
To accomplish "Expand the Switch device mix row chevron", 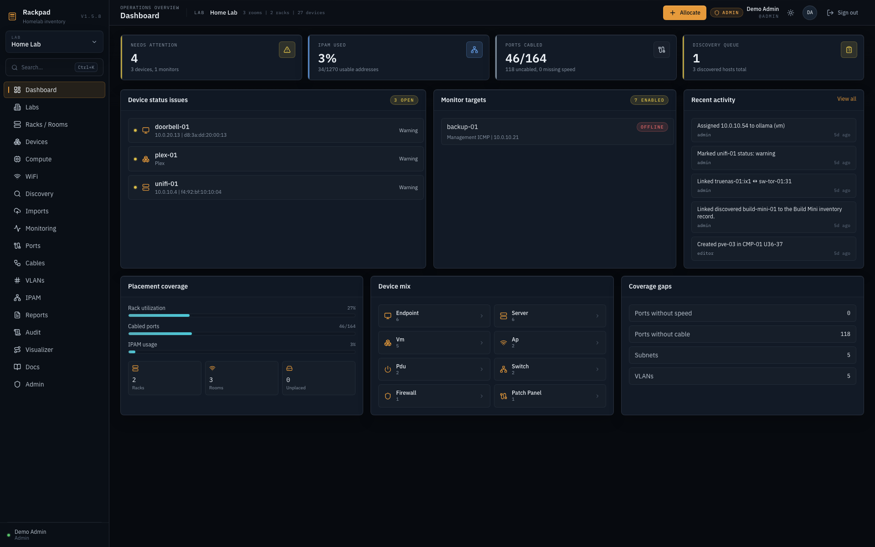I will pos(597,369).
